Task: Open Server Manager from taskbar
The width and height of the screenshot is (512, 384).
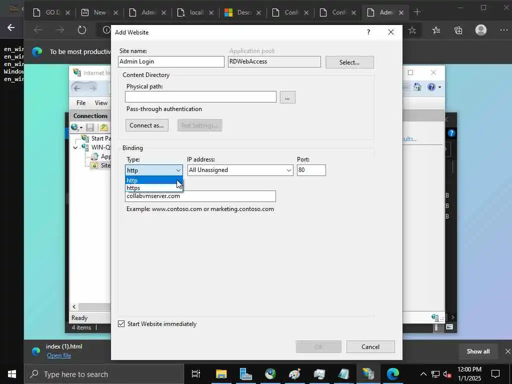Action: pyautogui.click(x=245, y=374)
